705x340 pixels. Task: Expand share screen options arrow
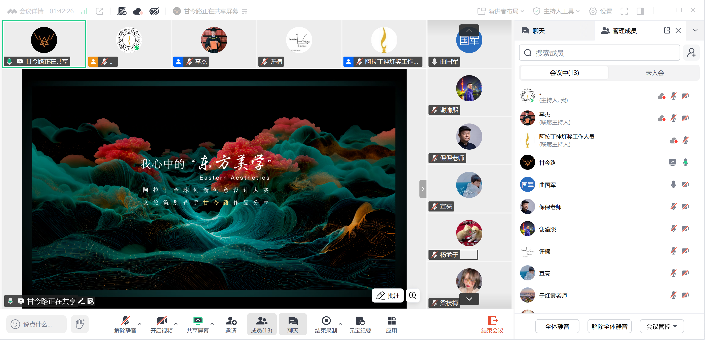pos(212,324)
